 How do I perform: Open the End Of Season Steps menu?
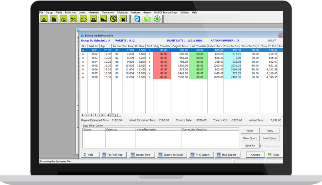coord(166,13)
